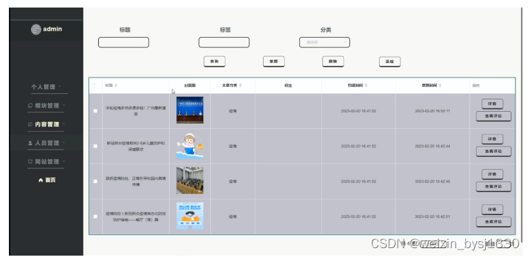Sort table by 更新时间 sort arrows
The height and width of the screenshot is (257, 530).
440,86
